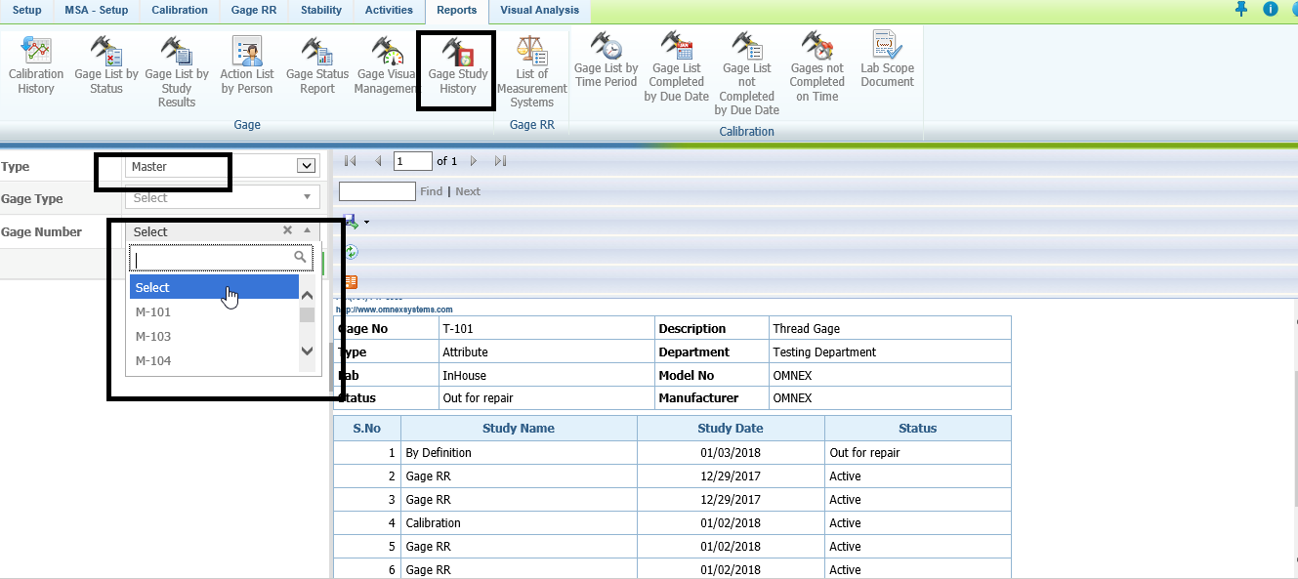
Task: Click the magnifier in dropdown search box
Action: [301, 257]
